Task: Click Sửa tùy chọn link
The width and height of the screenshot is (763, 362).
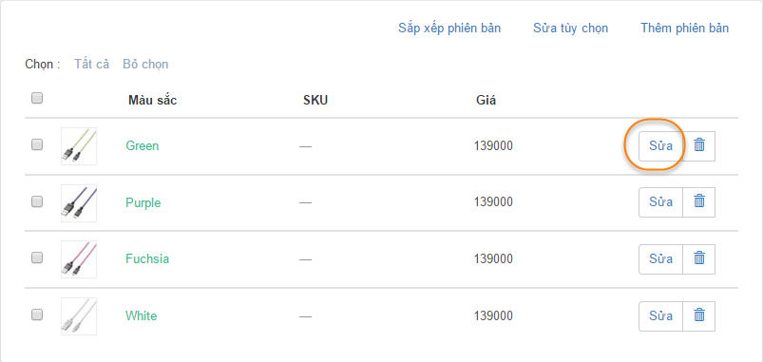Action: point(570,28)
